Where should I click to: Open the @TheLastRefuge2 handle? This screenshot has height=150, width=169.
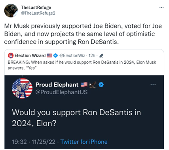(38, 13)
